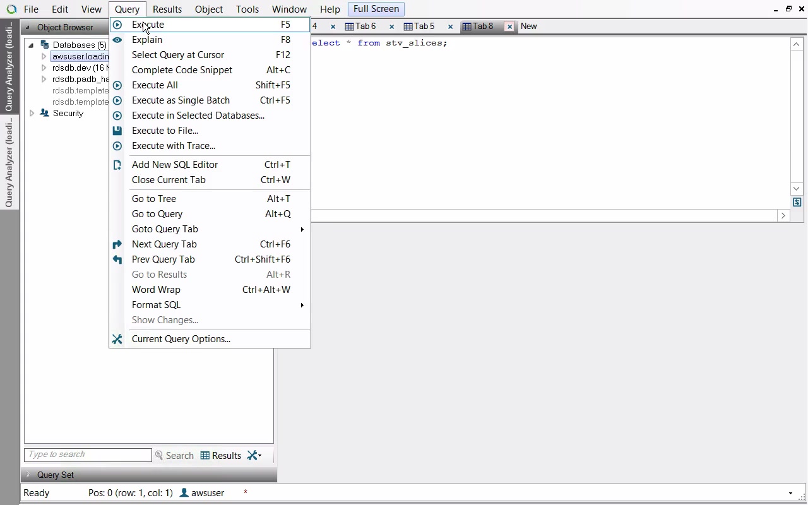Click the Execute as Single Batch icon
This screenshot has height=505, width=808.
click(117, 100)
